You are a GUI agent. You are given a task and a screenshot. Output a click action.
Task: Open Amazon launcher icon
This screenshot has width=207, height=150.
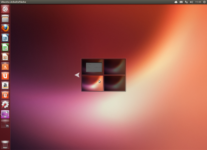[x=5, y=86]
